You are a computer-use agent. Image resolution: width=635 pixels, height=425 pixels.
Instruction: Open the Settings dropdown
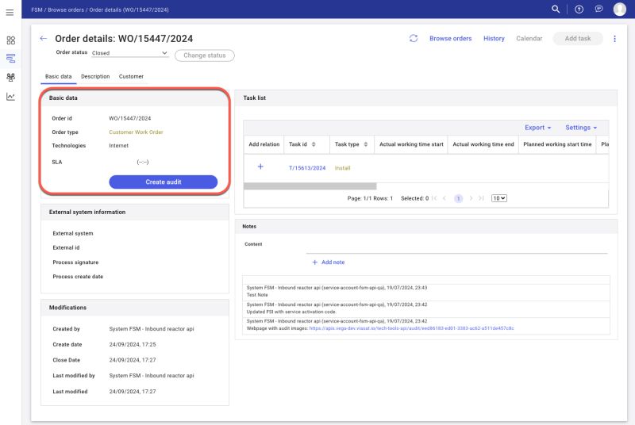(x=581, y=128)
